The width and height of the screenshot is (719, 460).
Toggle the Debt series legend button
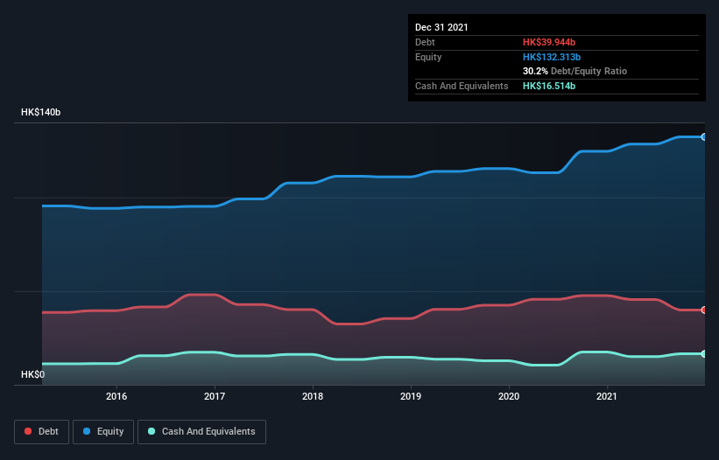(41, 432)
